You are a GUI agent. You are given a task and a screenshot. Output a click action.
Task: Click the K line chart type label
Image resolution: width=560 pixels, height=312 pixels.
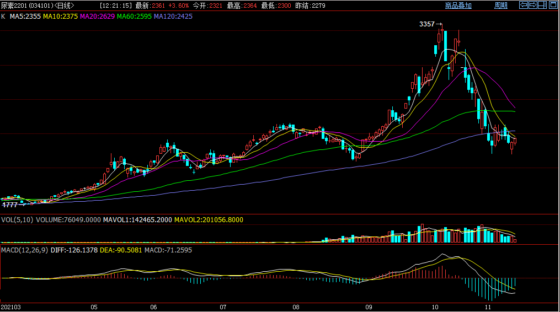coord(3,17)
